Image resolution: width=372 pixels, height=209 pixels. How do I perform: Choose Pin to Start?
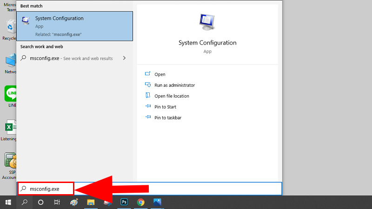tap(166, 107)
